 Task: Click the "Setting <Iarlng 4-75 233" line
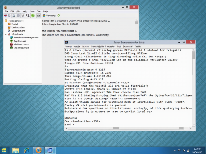tap(84, 79)
